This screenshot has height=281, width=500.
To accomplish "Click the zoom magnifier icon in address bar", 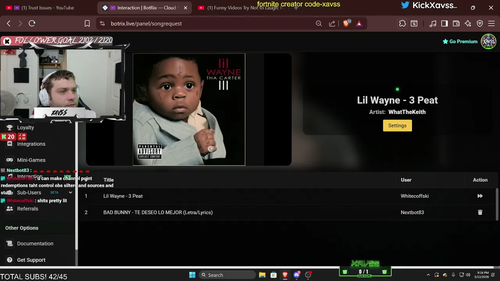I will click(319, 23).
